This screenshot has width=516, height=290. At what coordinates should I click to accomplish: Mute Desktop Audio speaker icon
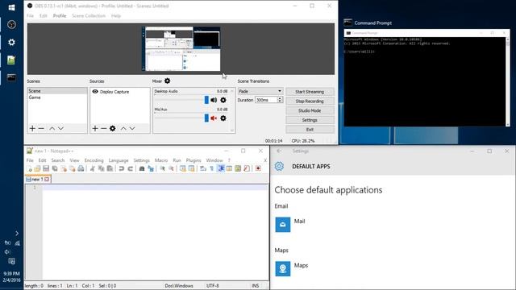pos(214,100)
